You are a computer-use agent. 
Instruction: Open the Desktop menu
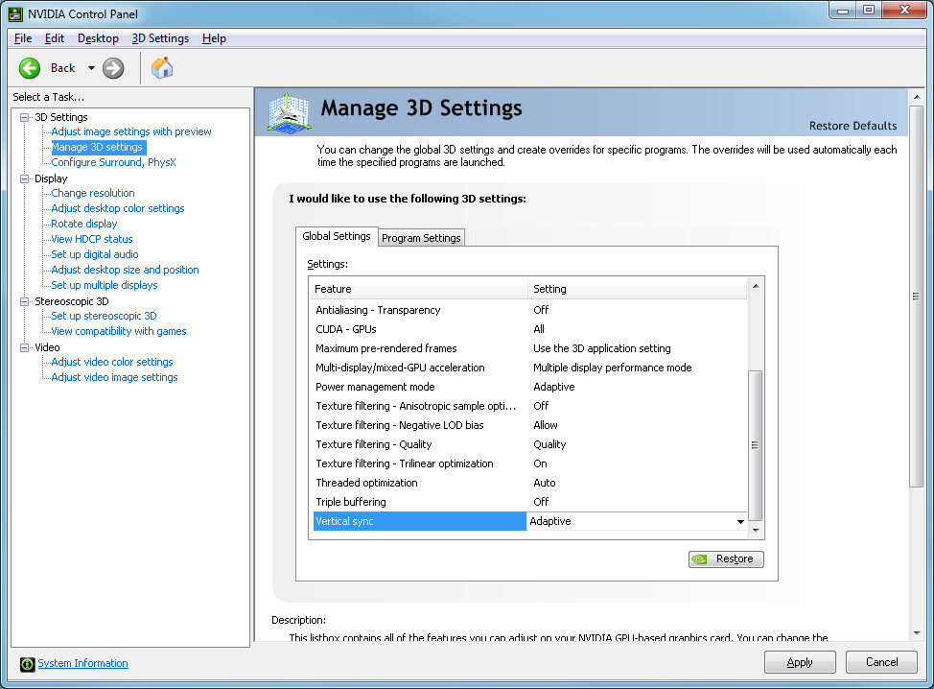(x=98, y=38)
